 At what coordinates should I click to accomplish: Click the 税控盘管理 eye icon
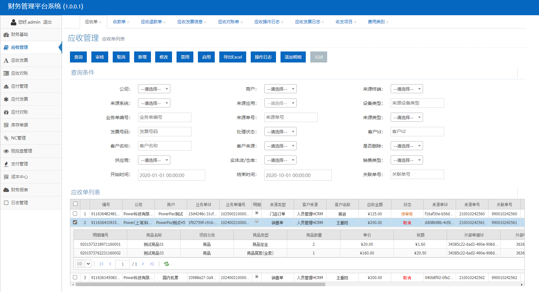coord(6,151)
